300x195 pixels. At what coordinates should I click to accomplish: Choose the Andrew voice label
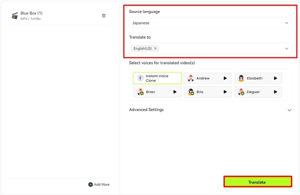point(203,78)
